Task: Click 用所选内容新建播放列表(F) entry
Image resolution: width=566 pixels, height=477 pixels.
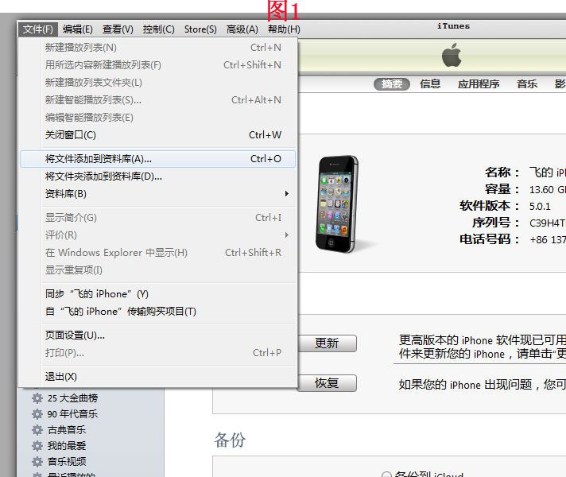Action: (x=158, y=65)
